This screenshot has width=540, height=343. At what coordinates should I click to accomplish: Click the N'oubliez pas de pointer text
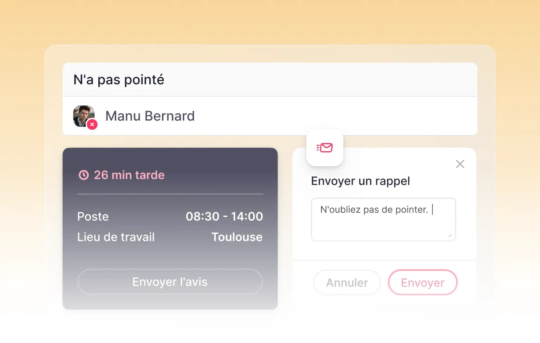tap(374, 210)
